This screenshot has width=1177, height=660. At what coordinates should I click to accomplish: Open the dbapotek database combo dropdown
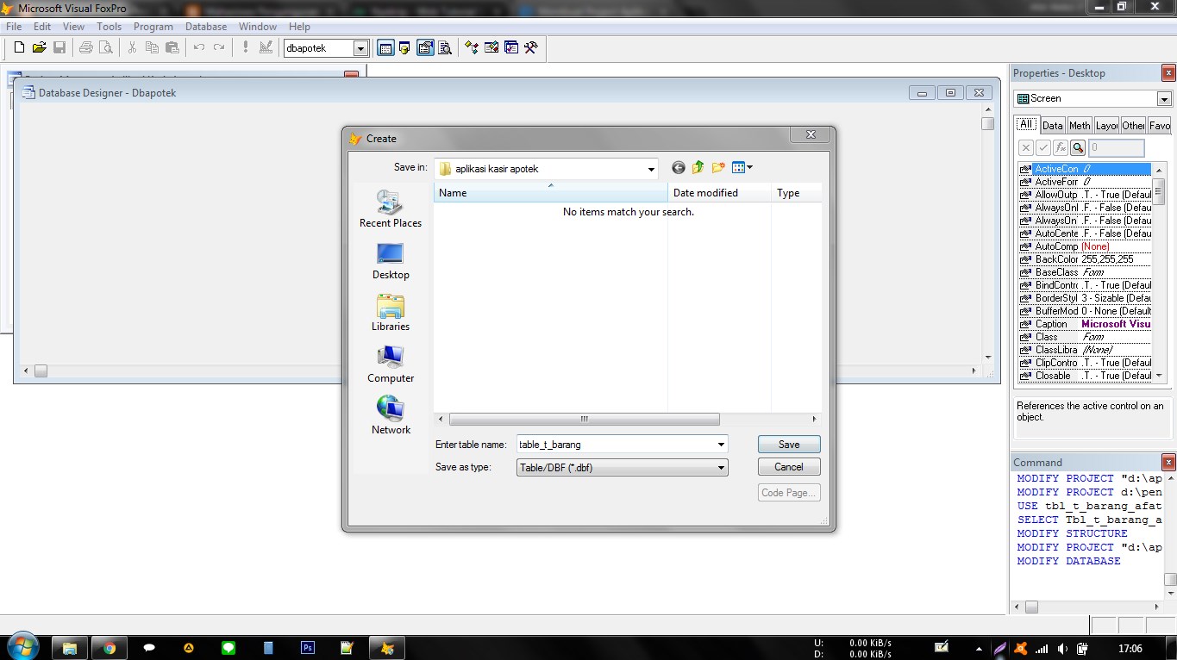[362, 47]
